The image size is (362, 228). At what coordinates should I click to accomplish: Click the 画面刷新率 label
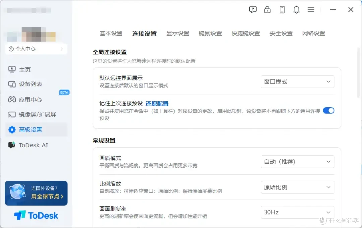[x=113, y=209]
